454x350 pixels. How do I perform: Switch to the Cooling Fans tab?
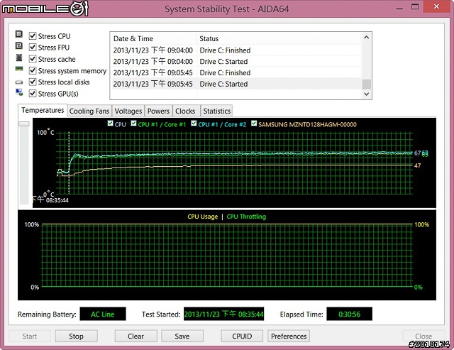[x=89, y=111]
